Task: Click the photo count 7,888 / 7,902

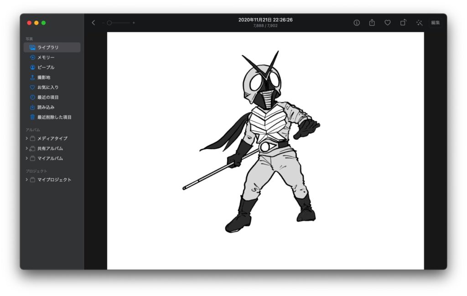Action: [265, 26]
